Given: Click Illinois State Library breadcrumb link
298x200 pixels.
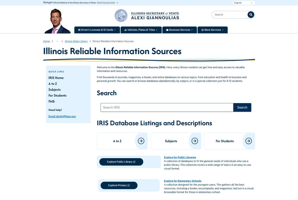Looking at the screenshot, I should pos(76,41).
